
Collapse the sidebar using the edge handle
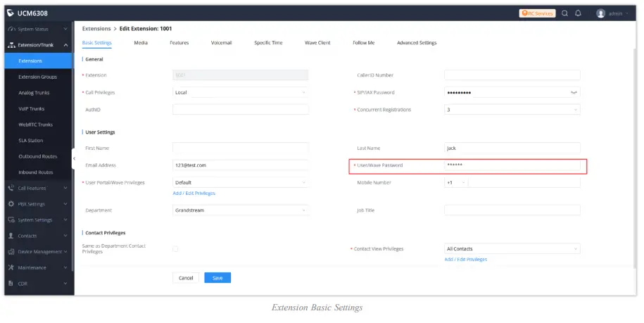[74, 158]
